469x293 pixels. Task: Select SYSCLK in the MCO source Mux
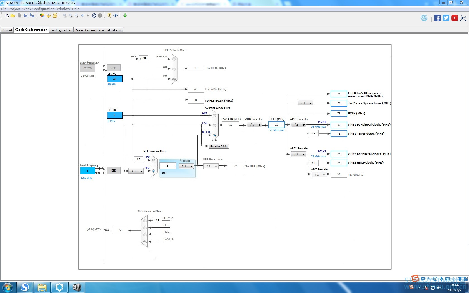(145, 242)
